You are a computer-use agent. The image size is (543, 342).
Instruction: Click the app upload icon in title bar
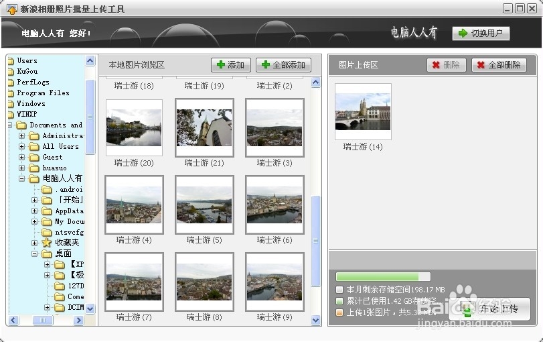[x=12, y=9]
